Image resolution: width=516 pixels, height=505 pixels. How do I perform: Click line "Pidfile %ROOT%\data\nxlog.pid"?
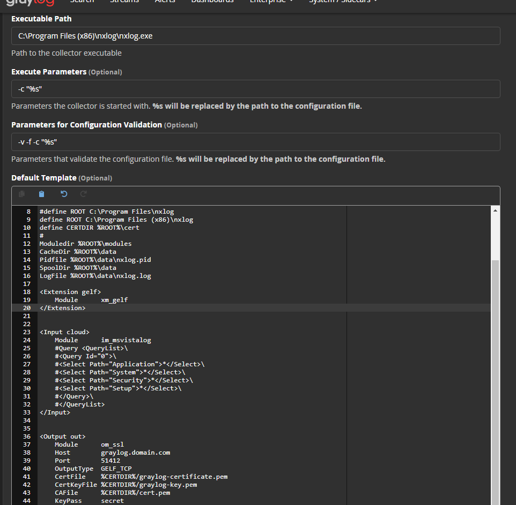coord(95,260)
